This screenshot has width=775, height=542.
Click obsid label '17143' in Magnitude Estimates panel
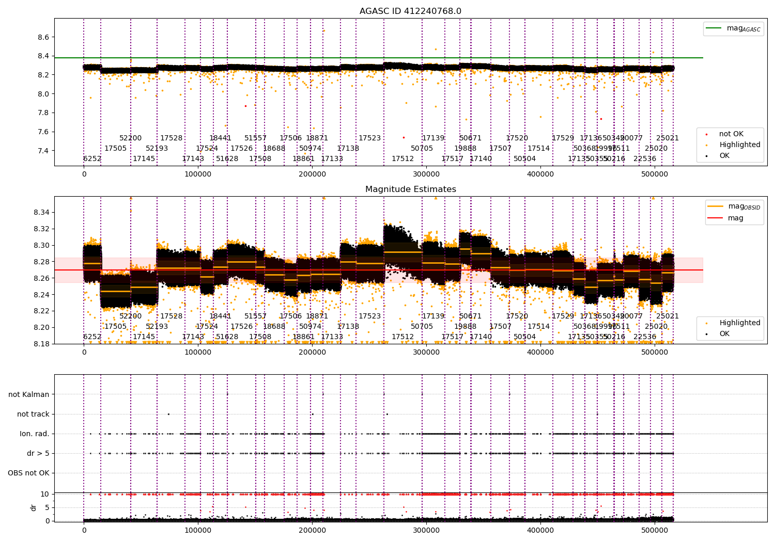click(193, 337)
